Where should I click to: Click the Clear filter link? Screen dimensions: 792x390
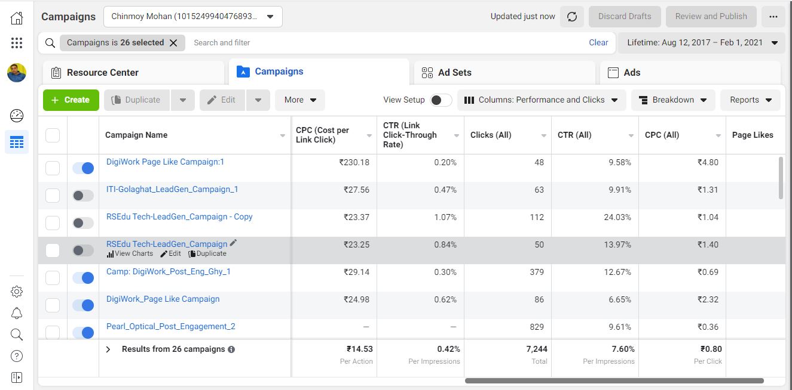598,43
